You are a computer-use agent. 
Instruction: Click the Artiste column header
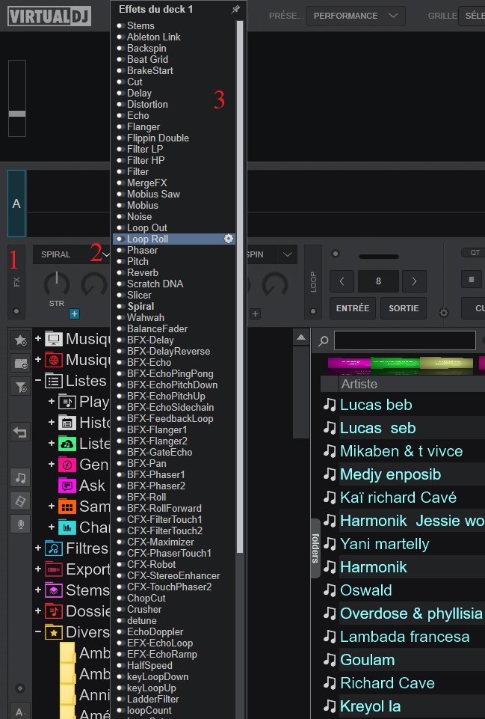[359, 384]
